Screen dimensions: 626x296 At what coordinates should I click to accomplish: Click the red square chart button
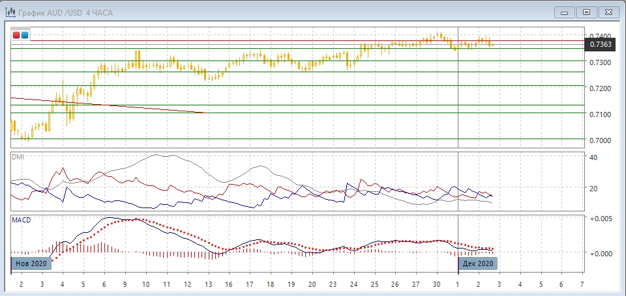(x=16, y=35)
